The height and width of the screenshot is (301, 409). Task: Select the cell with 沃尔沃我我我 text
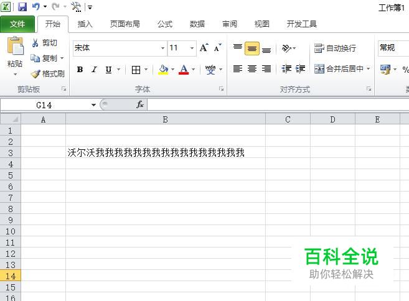tap(166, 152)
